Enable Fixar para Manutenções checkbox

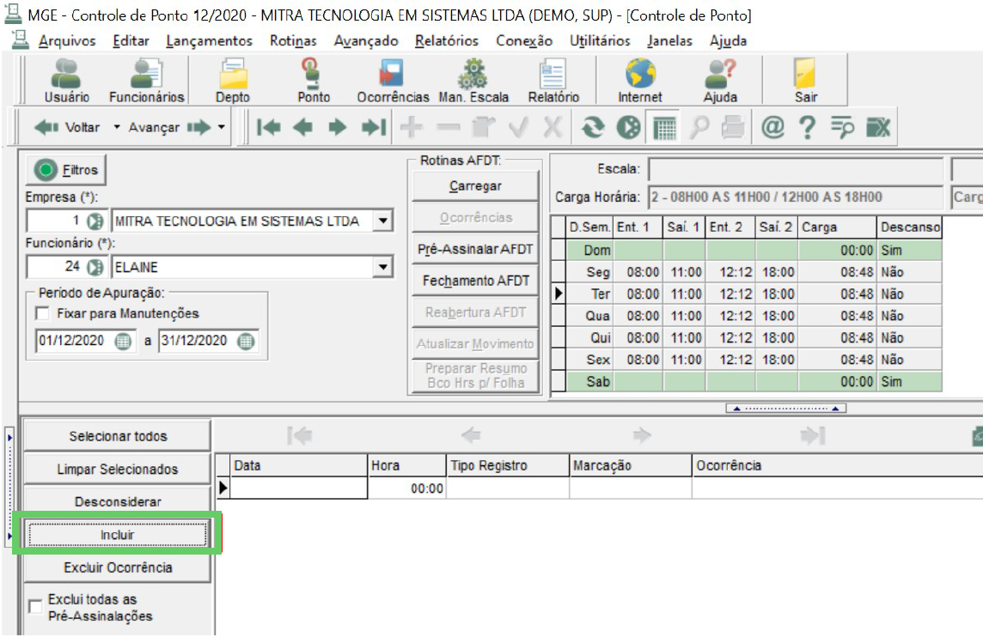coord(43,313)
